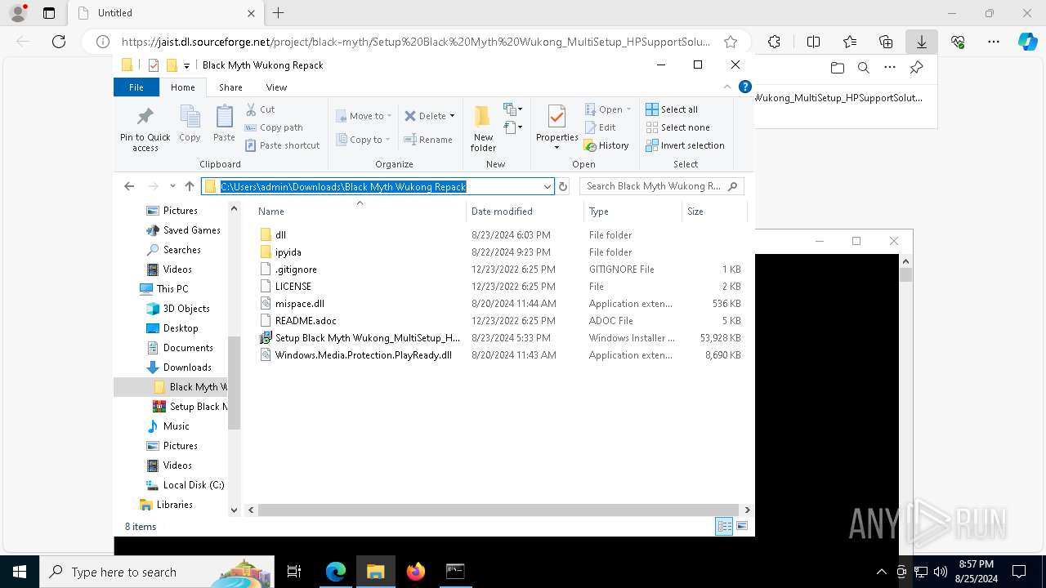This screenshot has width=1046, height=588.
Task: Sort files by Size column header
Action: 713,212
